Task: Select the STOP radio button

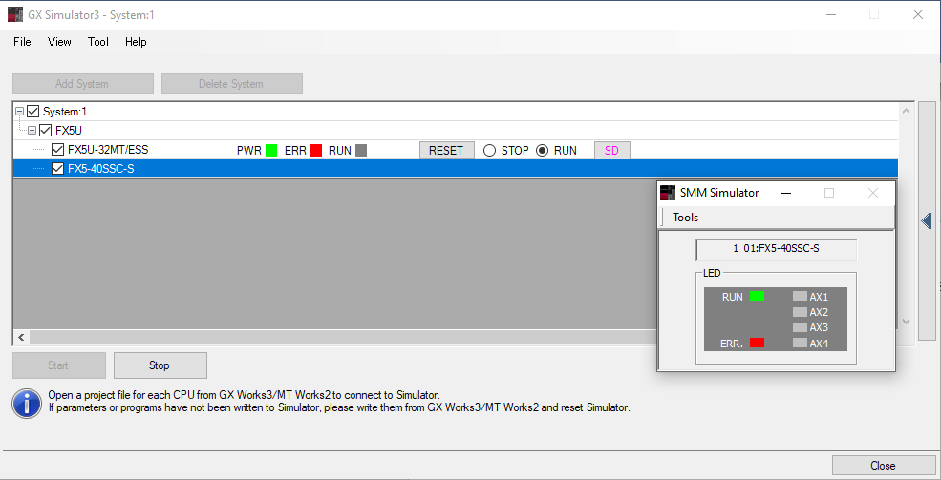Action: (490, 151)
